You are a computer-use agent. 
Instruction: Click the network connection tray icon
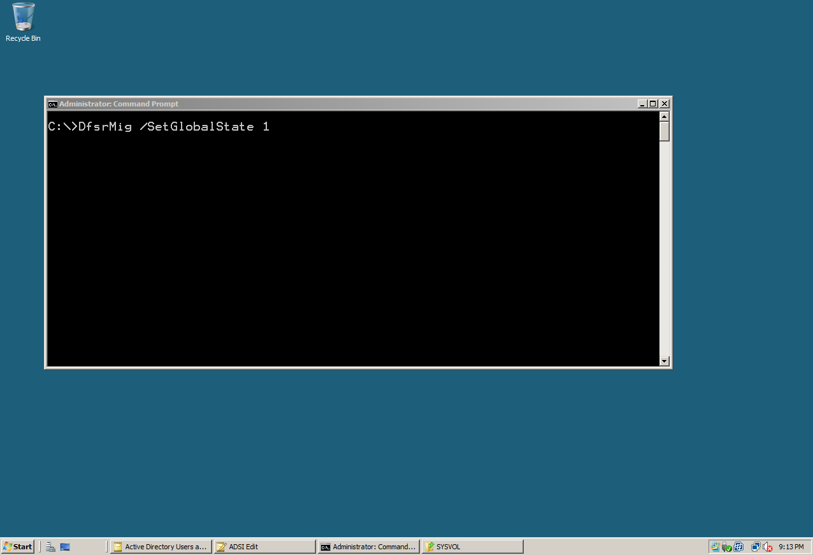(x=756, y=547)
